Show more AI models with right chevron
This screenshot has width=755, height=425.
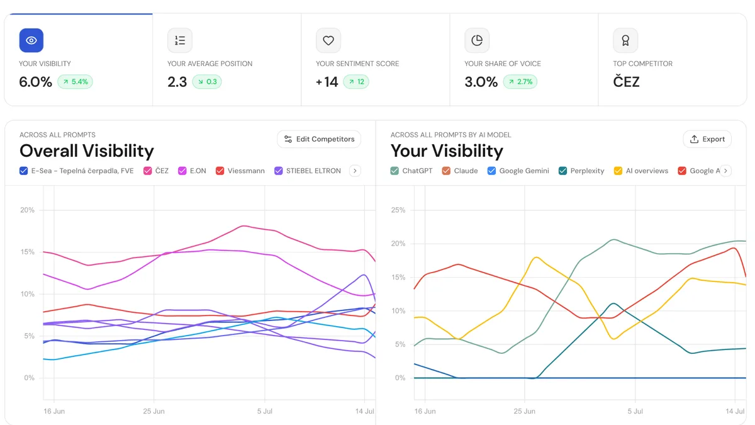pyautogui.click(x=725, y=171)
